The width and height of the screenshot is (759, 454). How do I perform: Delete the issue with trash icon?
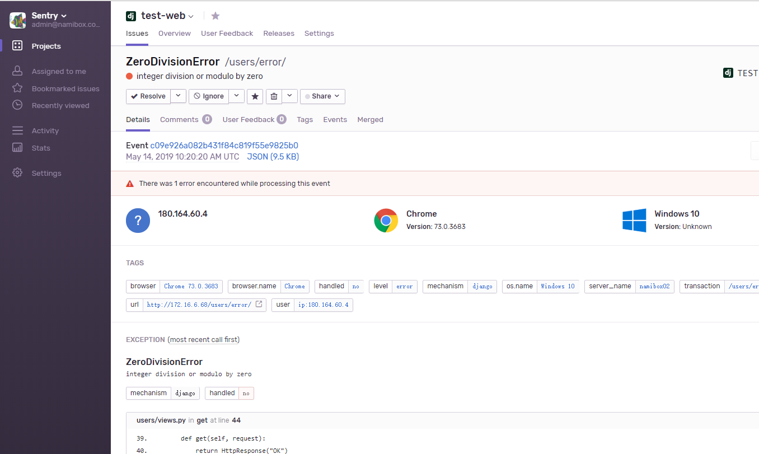tap(274, 96)
